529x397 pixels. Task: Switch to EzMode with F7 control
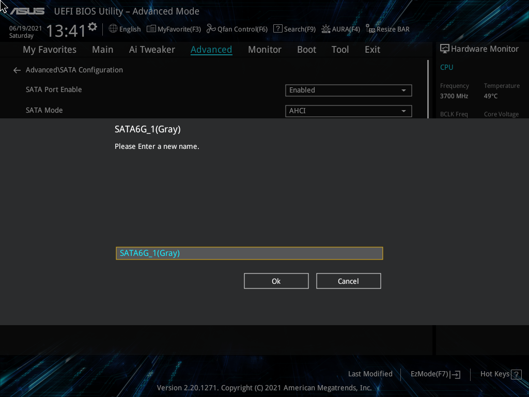(x=435, y=374)
